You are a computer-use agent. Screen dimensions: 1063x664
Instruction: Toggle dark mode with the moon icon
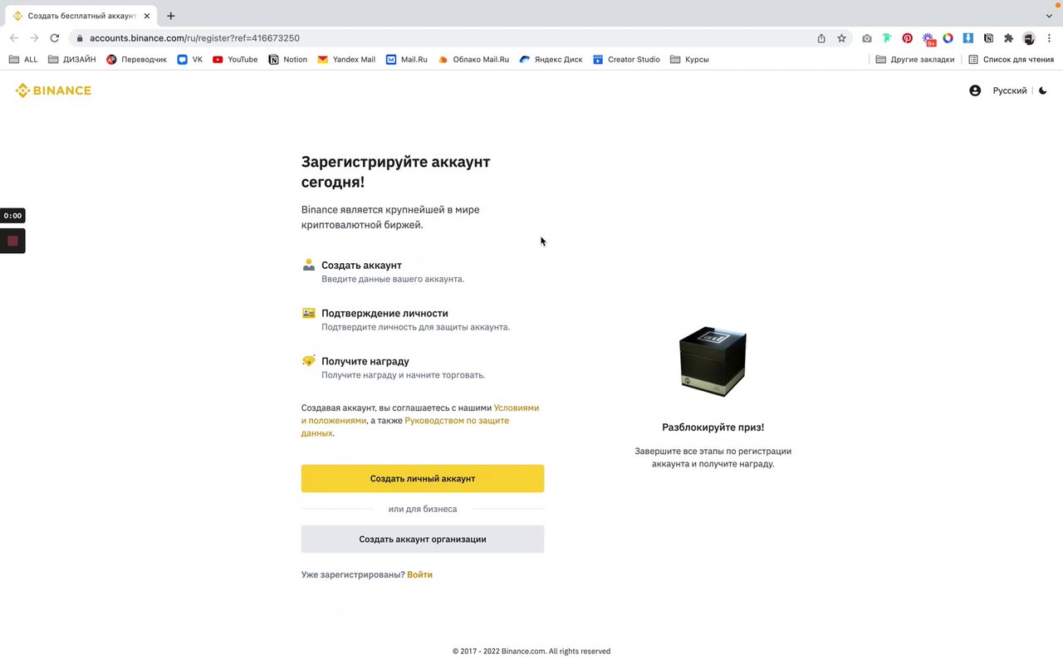pos(1043,90)
